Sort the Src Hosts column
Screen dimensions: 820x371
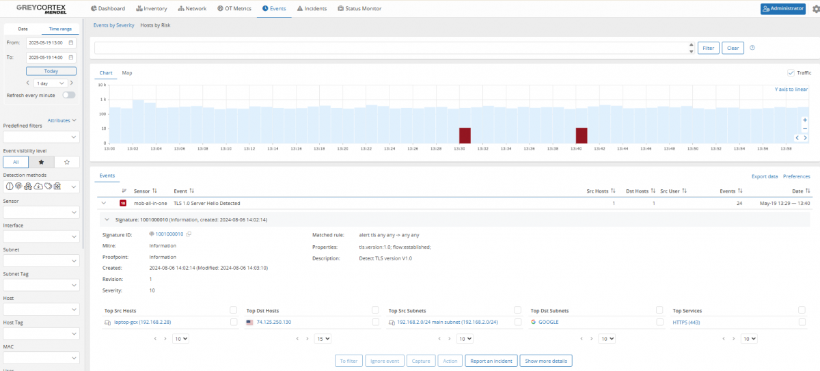point(613,191)
